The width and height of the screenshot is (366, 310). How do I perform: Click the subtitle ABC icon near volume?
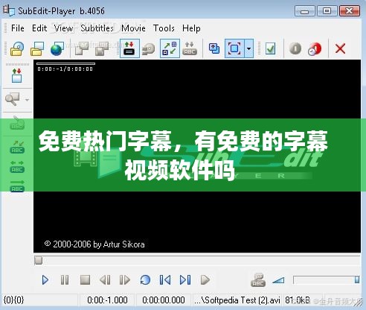pos(258,280)
